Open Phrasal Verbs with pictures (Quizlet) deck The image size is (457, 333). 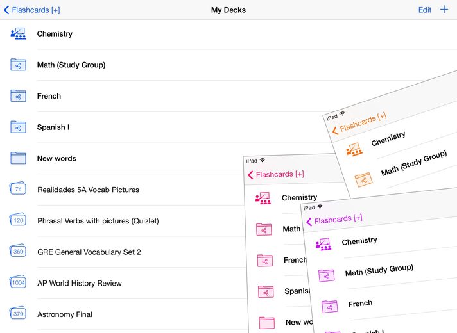point(98,221)
